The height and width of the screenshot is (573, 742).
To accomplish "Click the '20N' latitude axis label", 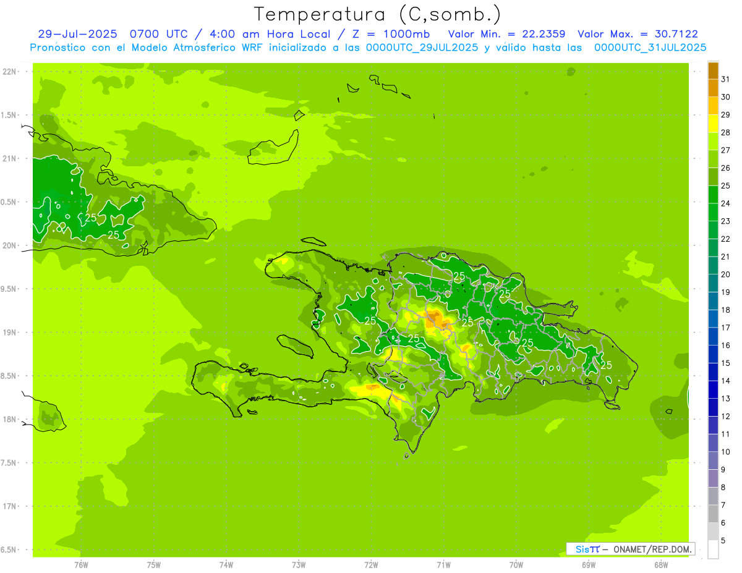I will click(x=9, y=246).
